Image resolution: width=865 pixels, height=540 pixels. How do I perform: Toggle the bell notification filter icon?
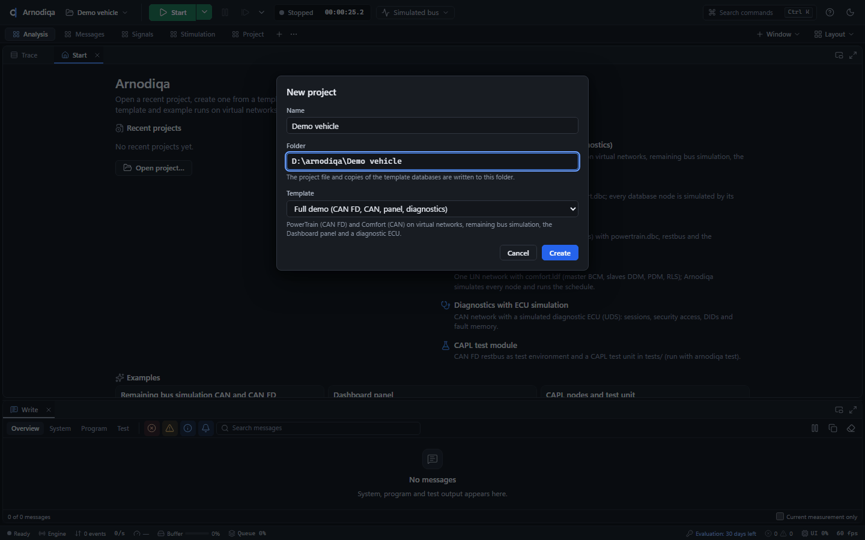[x=206, y=428]
